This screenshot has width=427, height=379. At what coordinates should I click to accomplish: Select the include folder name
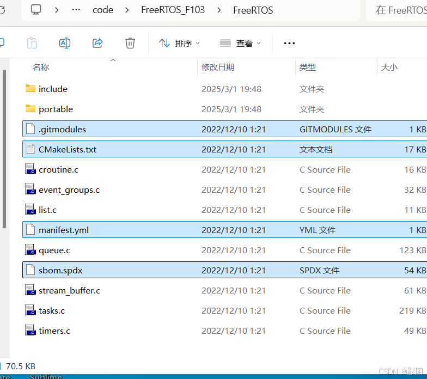(x=53, y=89)
